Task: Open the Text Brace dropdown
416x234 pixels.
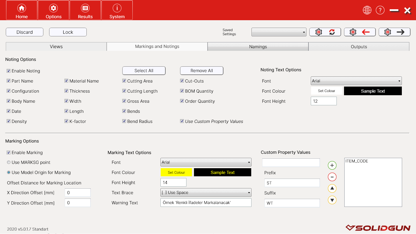Action: click(x=206, y=192)
